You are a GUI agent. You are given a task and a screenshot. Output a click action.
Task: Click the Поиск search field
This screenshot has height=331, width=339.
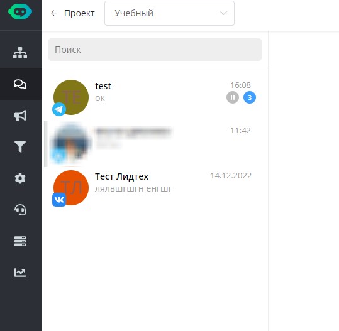pyautogui.click(x=155, y=50)
